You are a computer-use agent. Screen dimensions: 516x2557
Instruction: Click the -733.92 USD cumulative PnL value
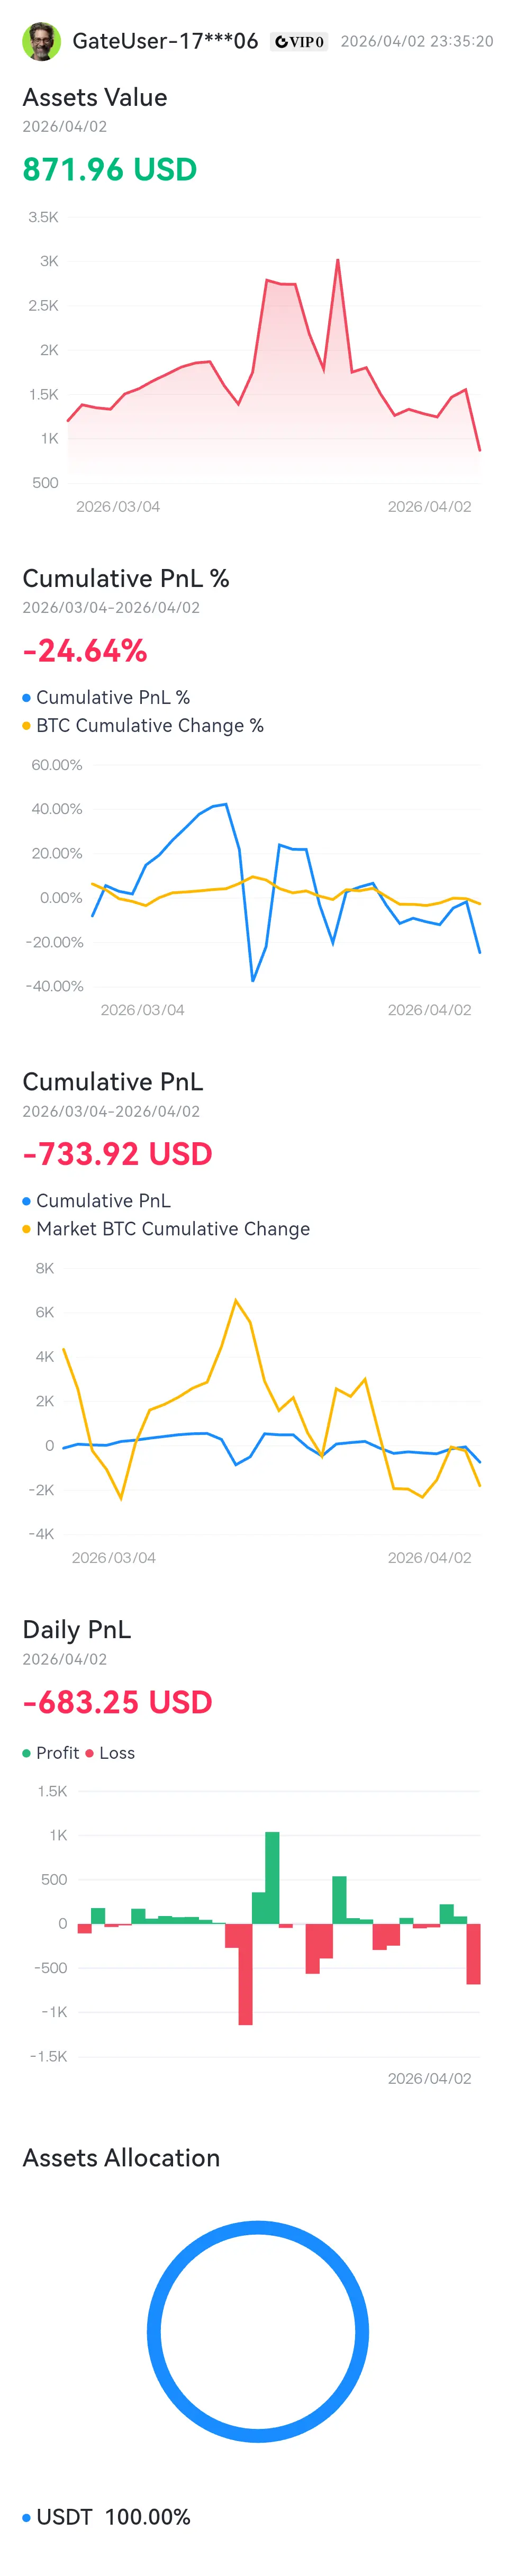(x=117, y=1154)
